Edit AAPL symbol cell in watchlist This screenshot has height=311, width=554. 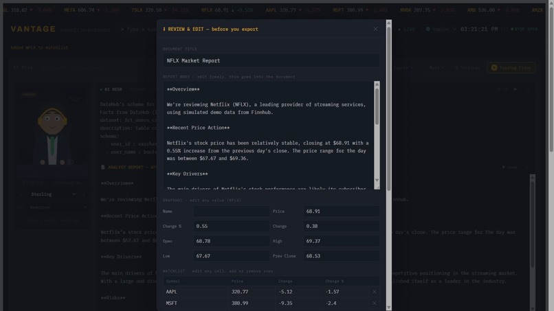195,292
